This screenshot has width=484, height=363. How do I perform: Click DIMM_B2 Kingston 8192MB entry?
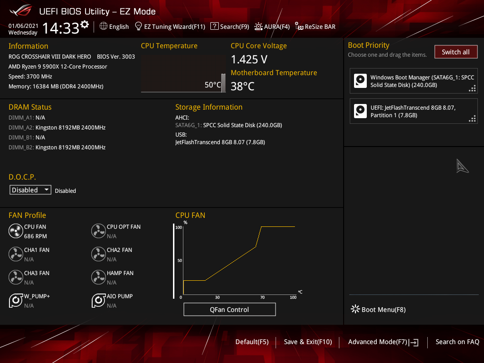57,147
